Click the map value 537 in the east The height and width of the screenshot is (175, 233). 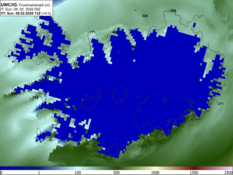pyautogui.click(x=214, y=88)
